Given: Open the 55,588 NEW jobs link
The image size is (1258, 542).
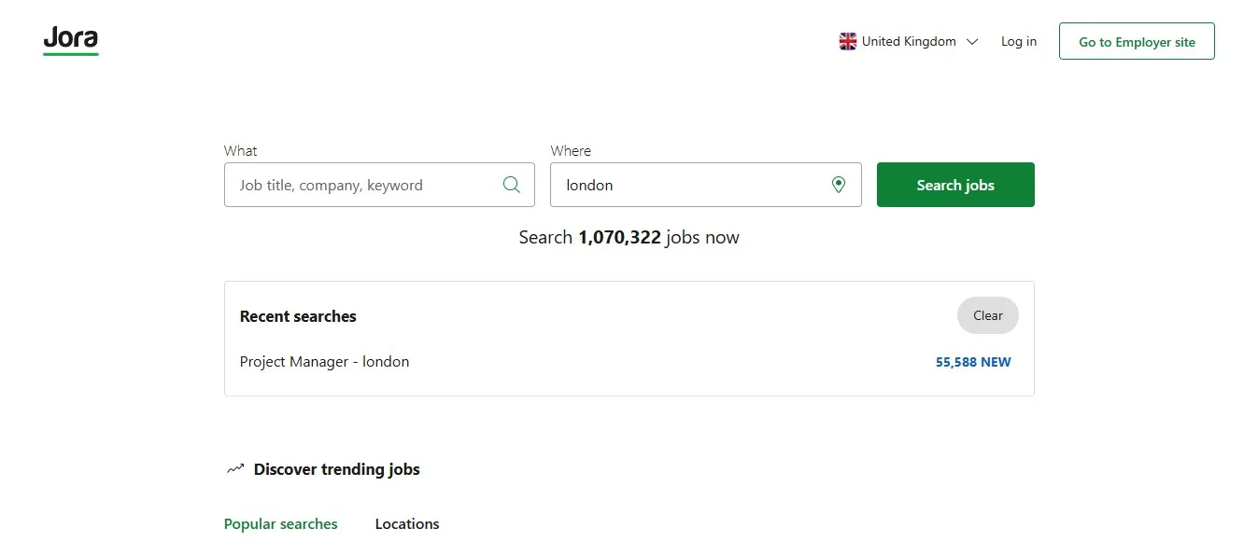Looking at the screenshot, I should (973, 362).
